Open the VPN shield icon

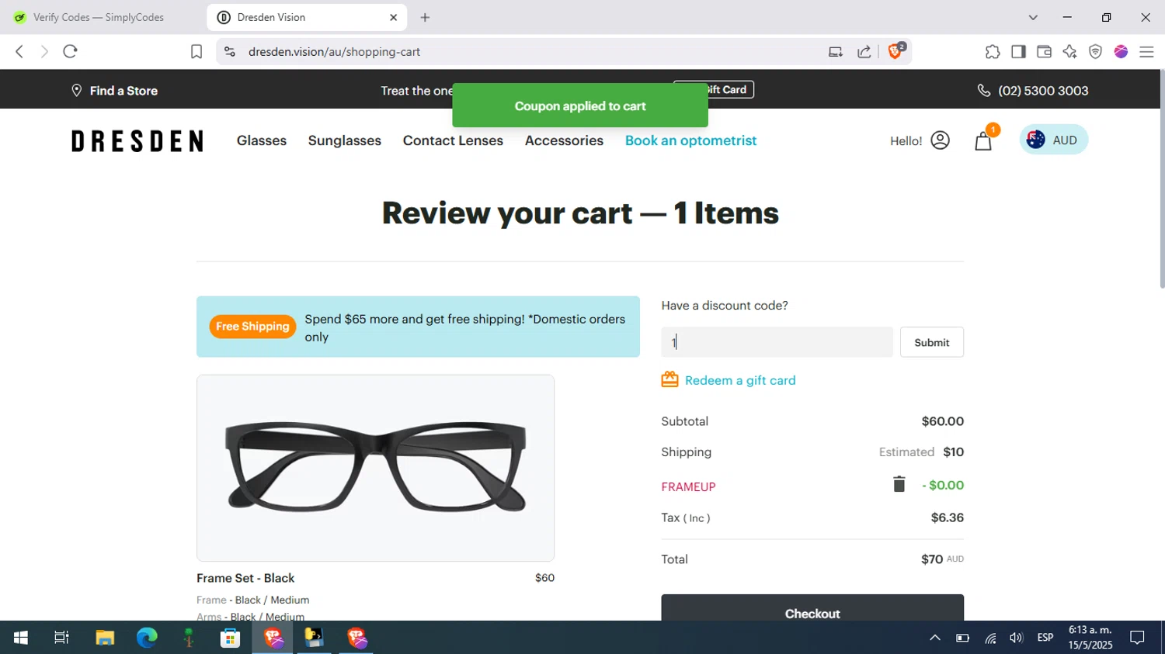(1095, 51)
